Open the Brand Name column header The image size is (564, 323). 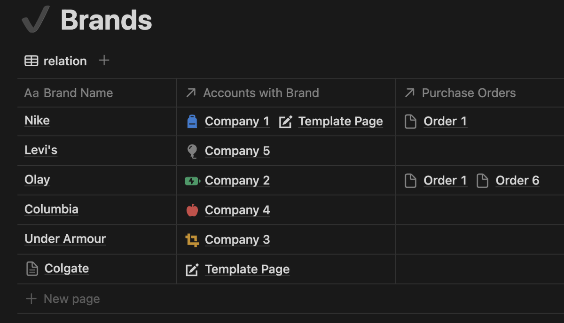tap(97, 93)
